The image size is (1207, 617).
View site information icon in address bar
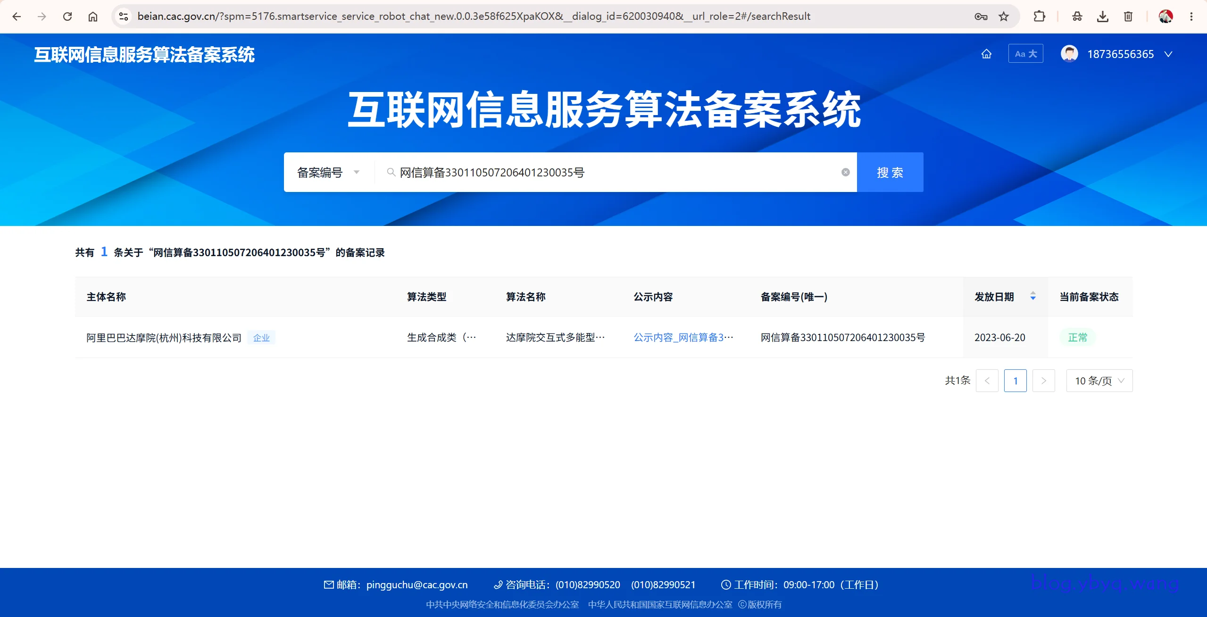124,17
